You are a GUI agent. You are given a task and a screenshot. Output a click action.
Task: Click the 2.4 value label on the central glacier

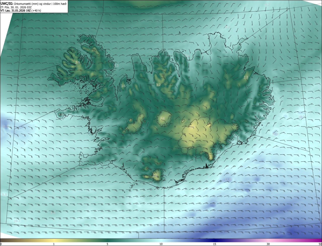(162, 118)
